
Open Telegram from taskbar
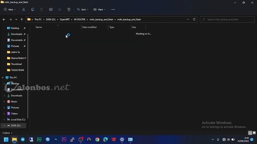(x=23, y=140)
